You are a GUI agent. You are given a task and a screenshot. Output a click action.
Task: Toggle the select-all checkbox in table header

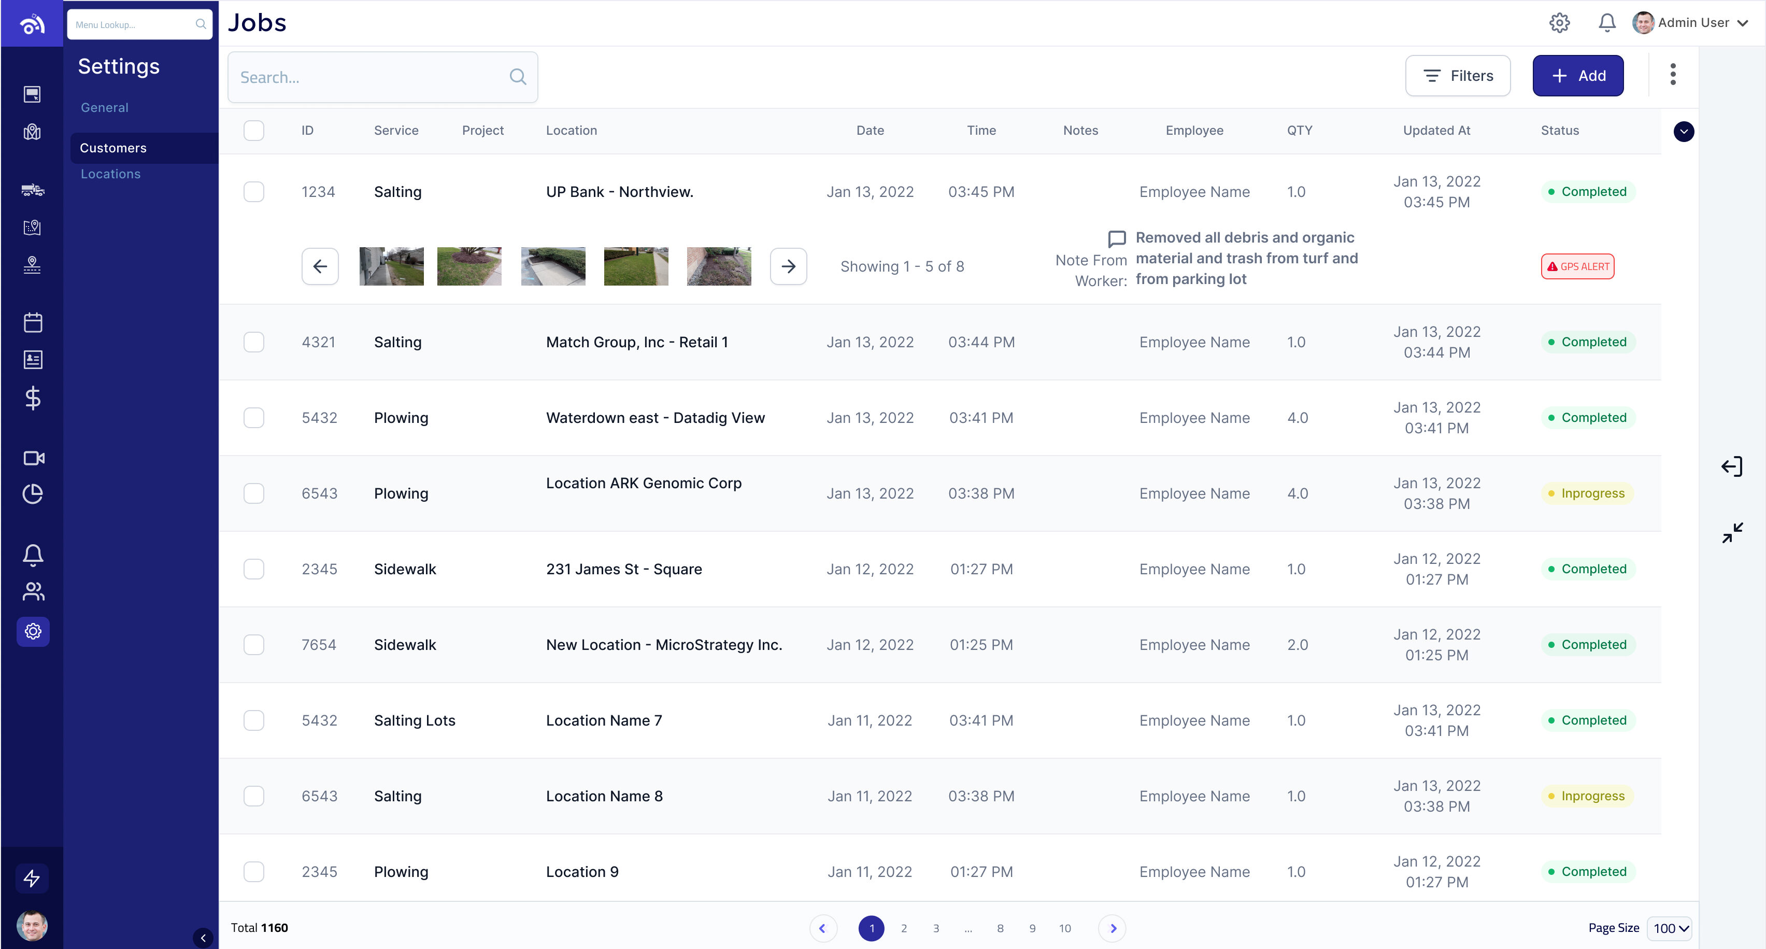tap(254, 130)
